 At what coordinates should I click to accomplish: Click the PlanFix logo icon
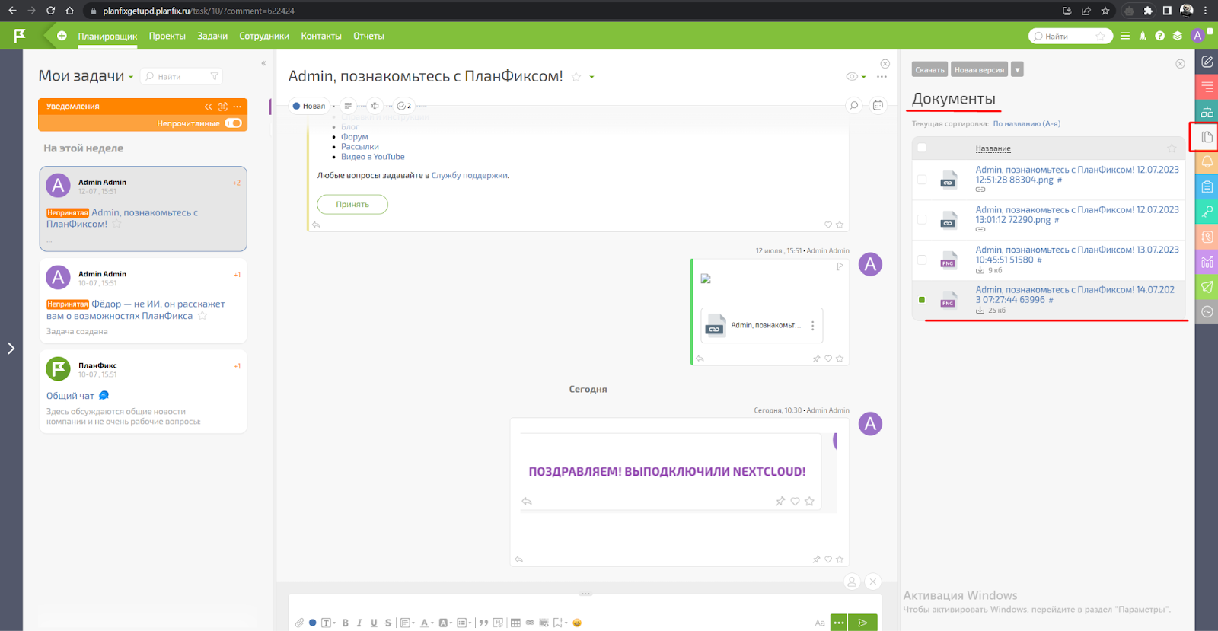point(20,35)
